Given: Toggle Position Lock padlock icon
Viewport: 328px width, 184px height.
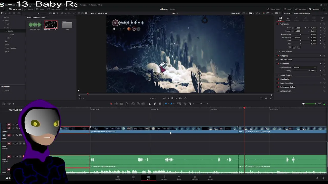Looking at the screenshot, I should click(160, 104).
